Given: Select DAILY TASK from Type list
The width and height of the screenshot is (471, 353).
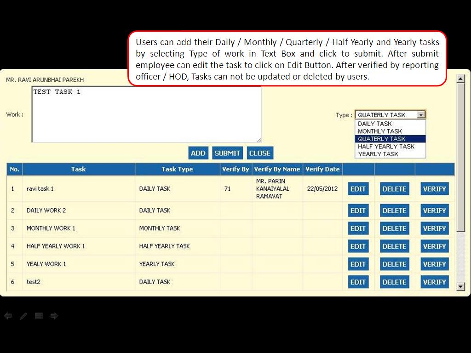Looking at the screenshot, I should pos(375,124).
